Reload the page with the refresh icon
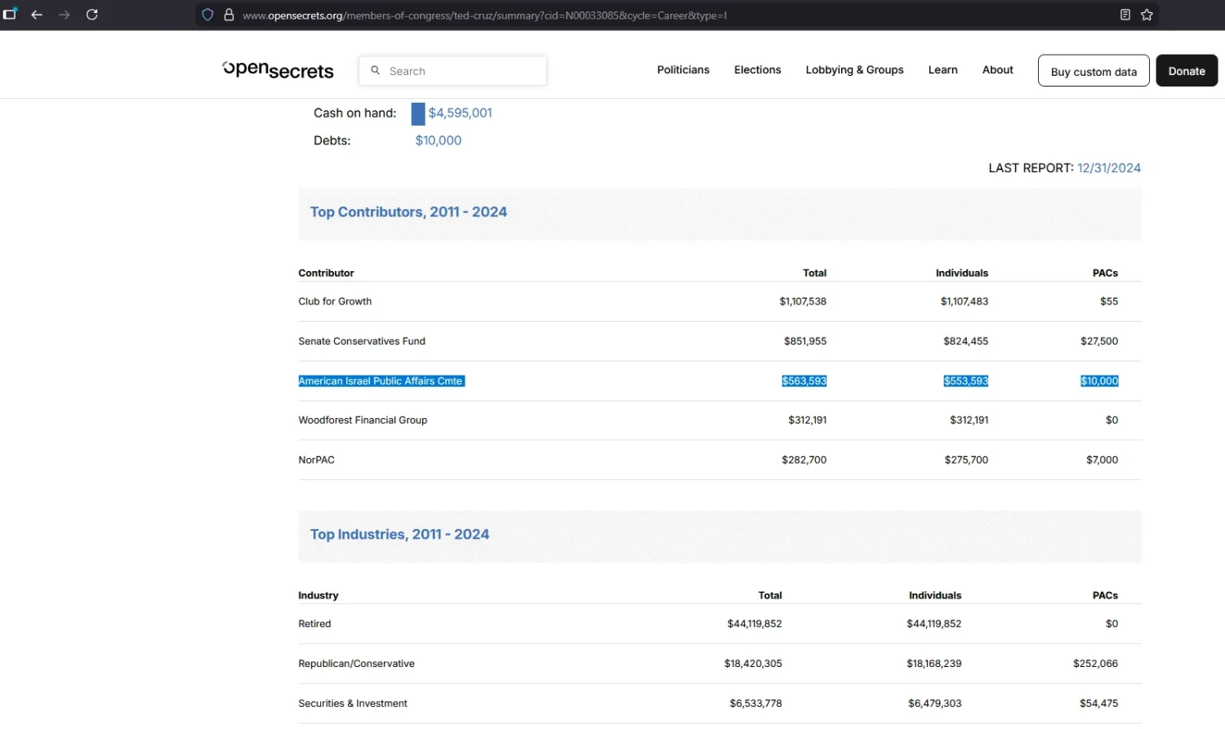 click(x=92, y=15)
